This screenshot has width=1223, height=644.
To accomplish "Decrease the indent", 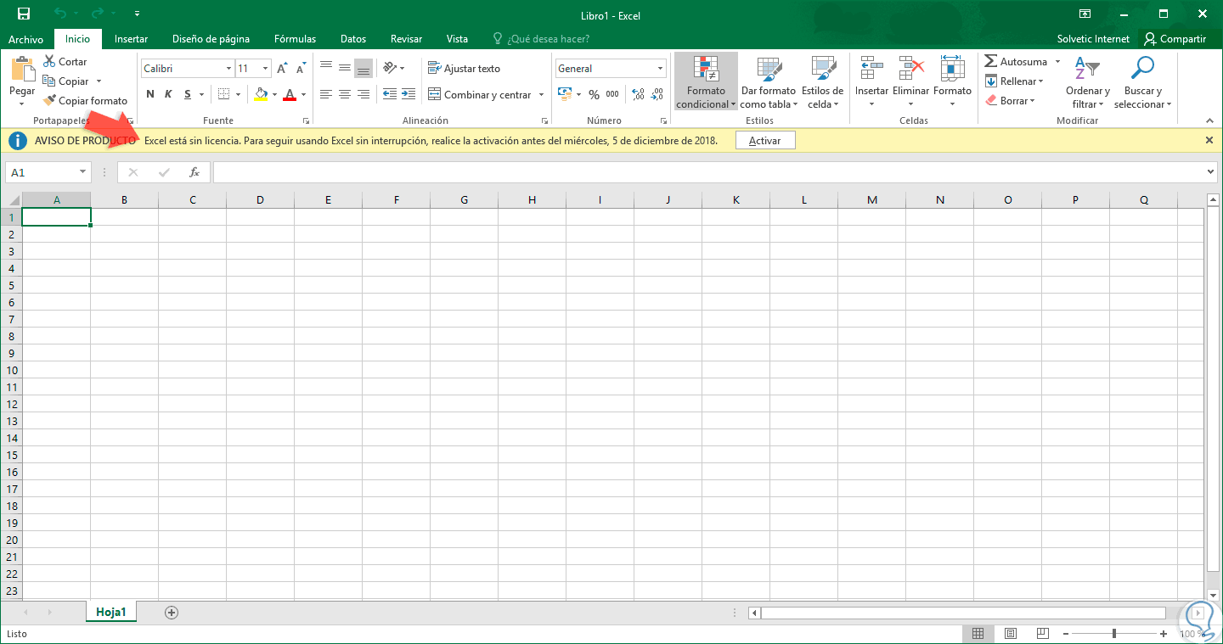I will coord(389,94).
